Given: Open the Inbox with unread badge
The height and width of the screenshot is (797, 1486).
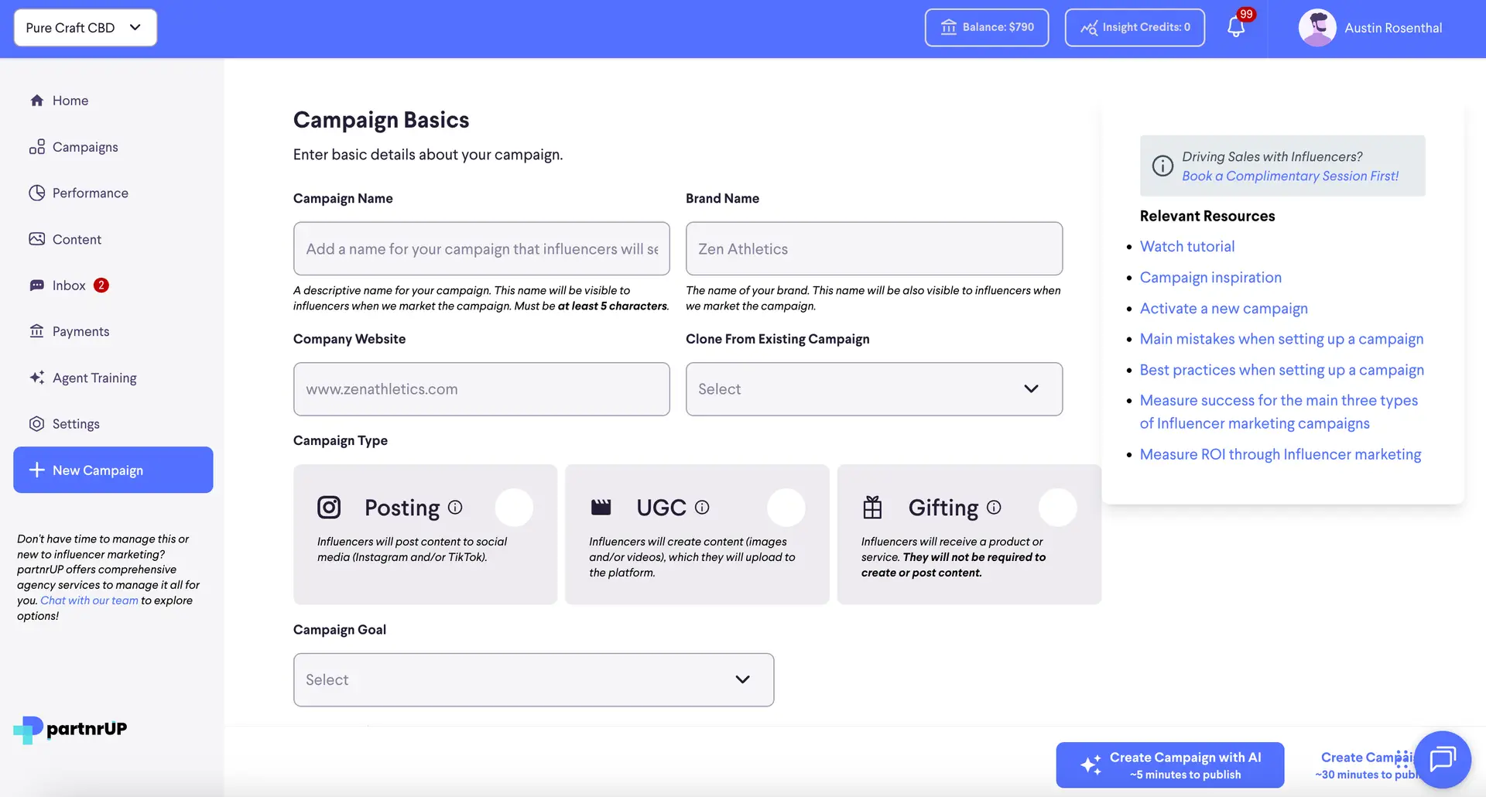Looking at the screenshot, I should click(37, 285).
